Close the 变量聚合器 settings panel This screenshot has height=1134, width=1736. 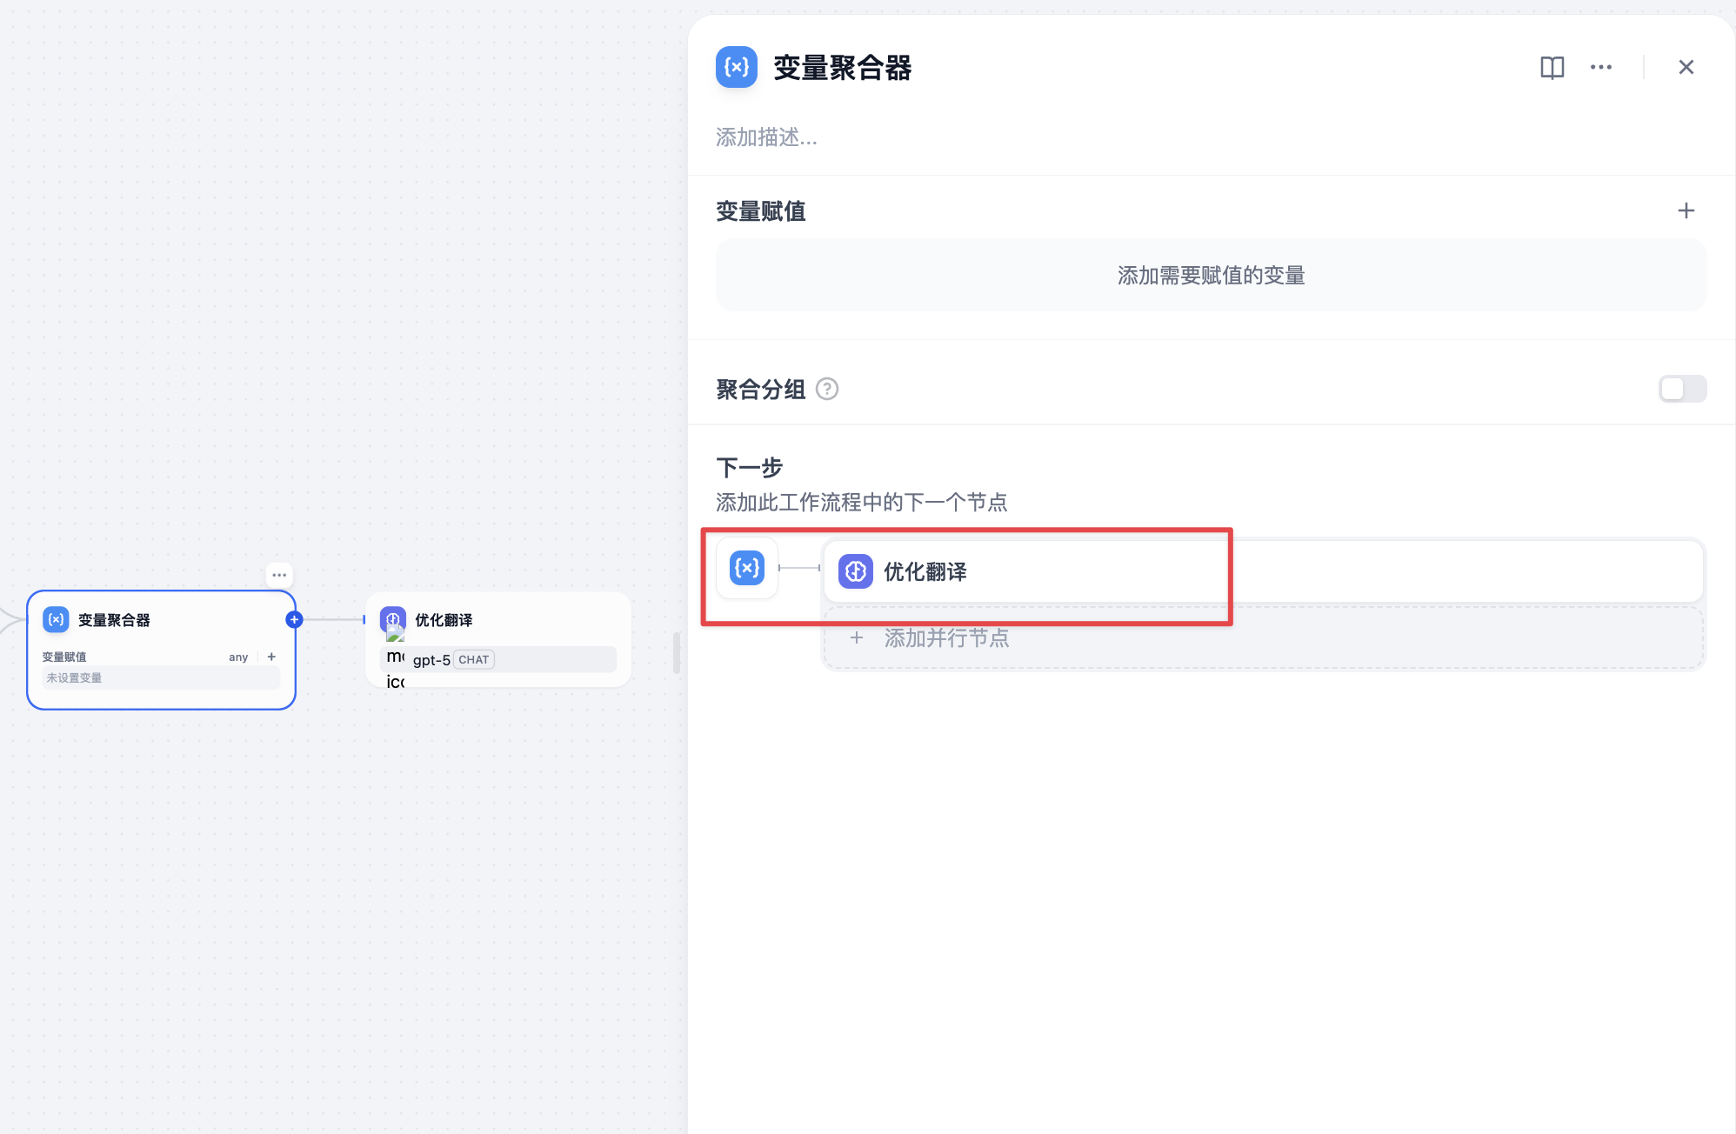pos(1686,67)
